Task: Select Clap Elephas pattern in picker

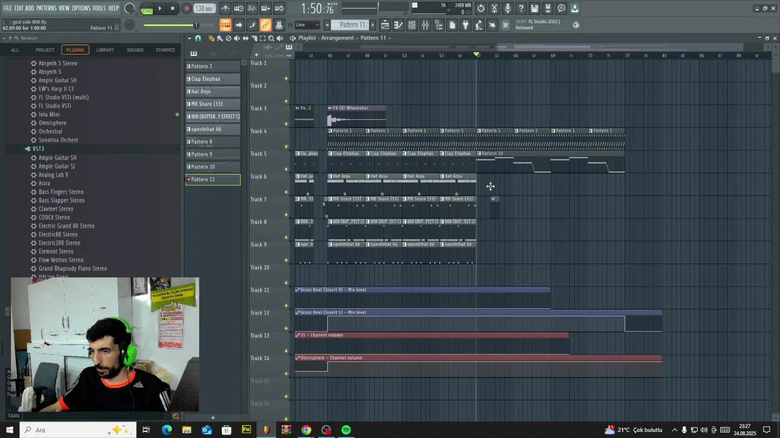Action: click(213, 79)
